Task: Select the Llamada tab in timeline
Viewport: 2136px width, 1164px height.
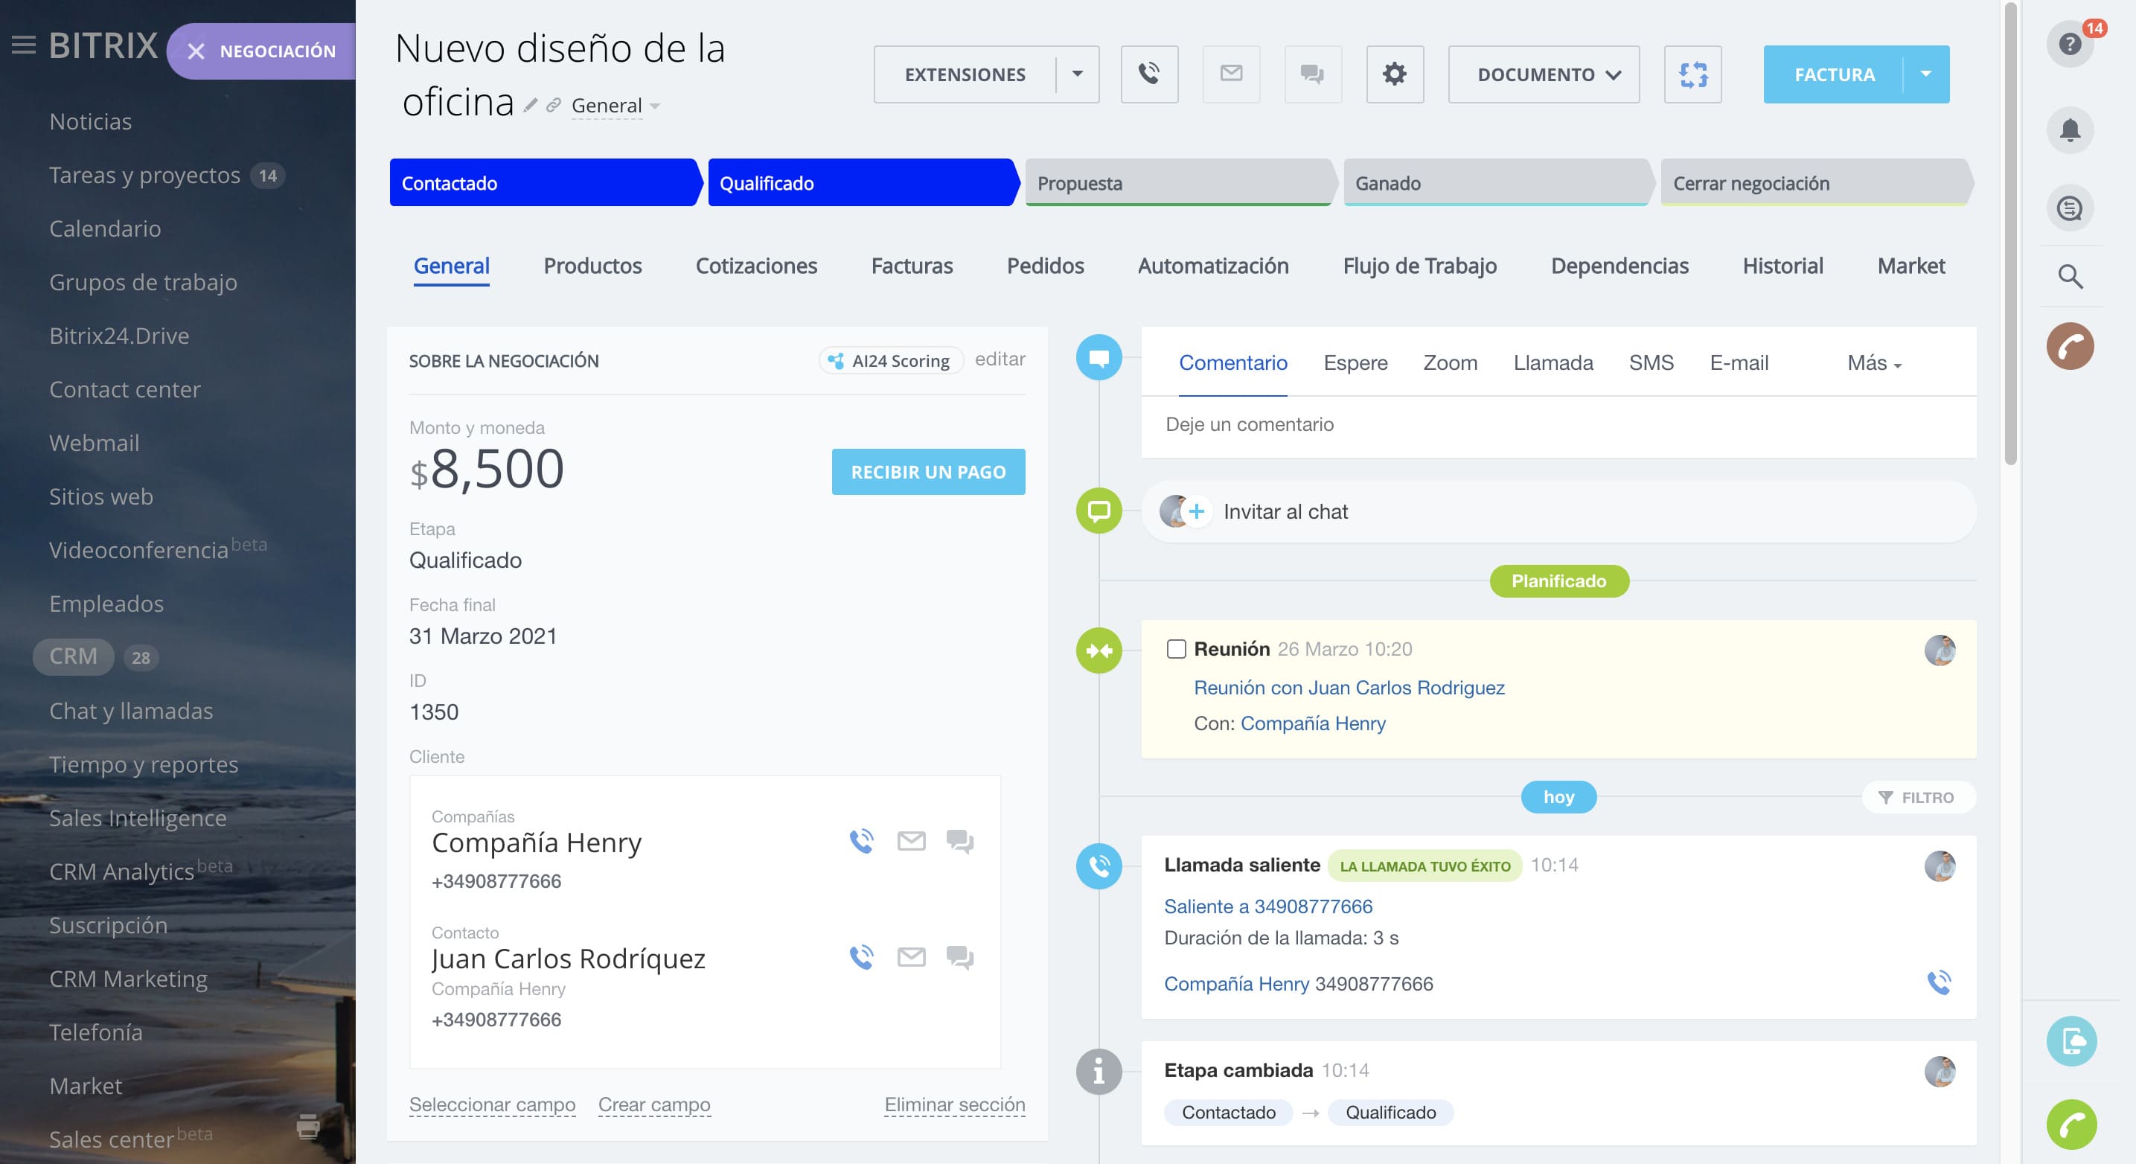Action: (x=1553, y=362)
